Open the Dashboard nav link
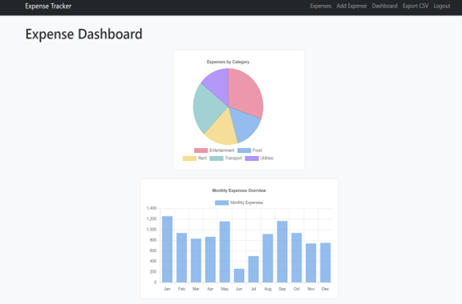The height and width of the screenshot is (304, 462). [384, 6]
